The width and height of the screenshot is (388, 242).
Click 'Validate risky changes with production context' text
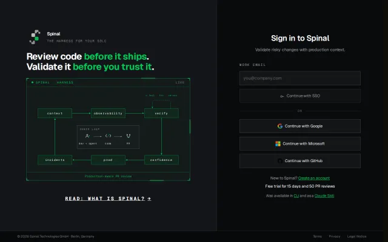[300, 50]
